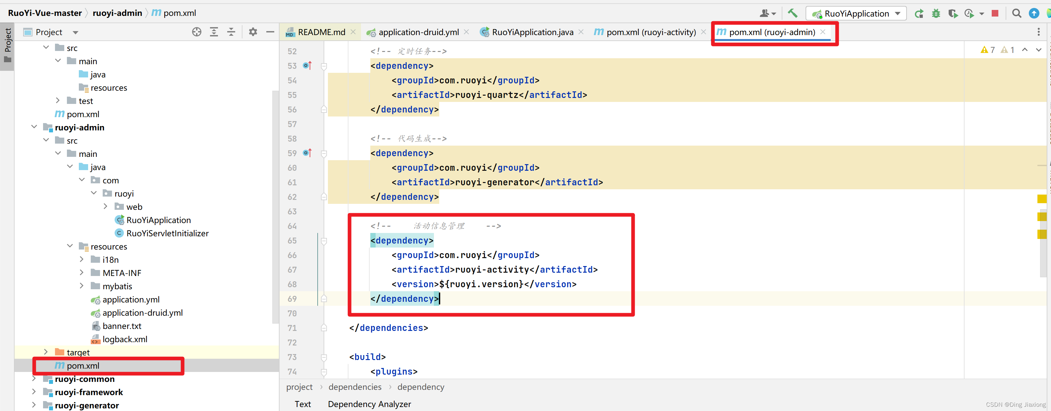1051x411 pixels.
Task: Click Collapse All icon in Project panel
Action: pos(231,32)
